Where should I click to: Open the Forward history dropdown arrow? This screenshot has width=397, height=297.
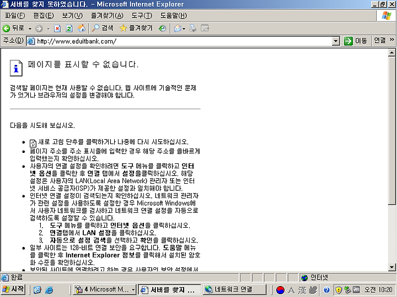[48, 29]
